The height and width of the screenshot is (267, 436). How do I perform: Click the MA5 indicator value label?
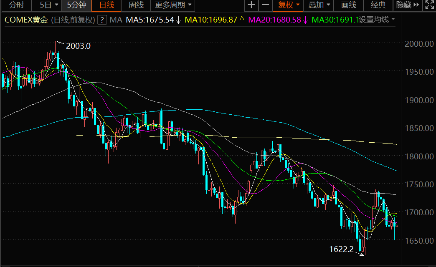click(x=150, y=20)
